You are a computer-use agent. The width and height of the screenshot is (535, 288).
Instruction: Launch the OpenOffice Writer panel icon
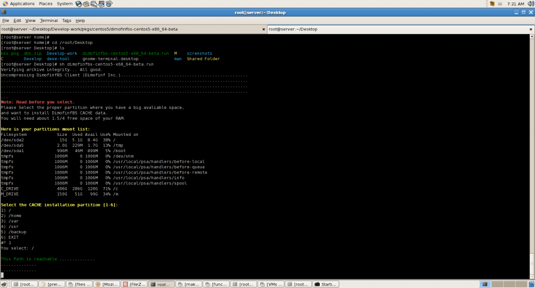coord(94,4)
